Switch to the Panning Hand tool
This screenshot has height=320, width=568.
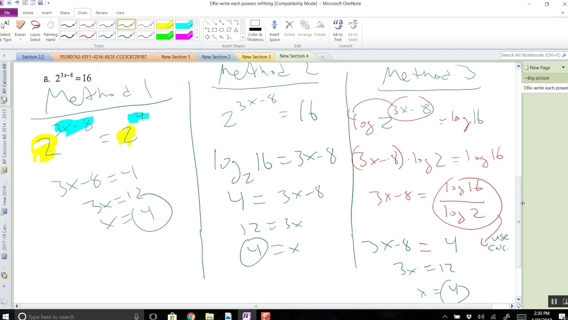pyautogui.click(x=51, y=31)
